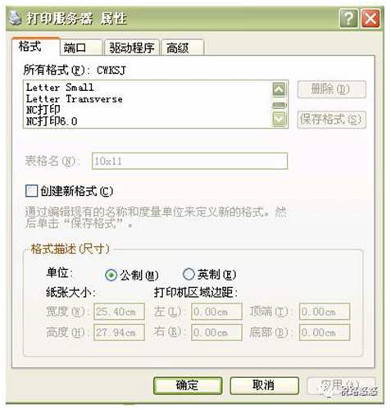This screenshot has height=410, width=391.
Task: Select the 公制 radio button
Action: [111, 275]
